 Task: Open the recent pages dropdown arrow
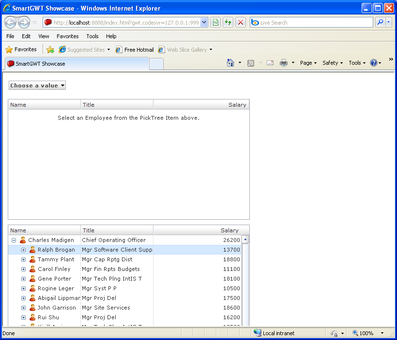pos(35,23)
